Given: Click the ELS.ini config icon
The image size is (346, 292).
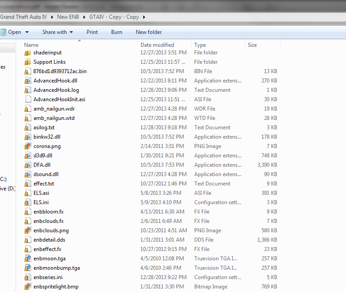Looking at the screenshot, I should click(28, 202).
